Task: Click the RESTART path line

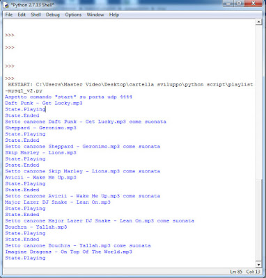Action: [x=130, y=85]
